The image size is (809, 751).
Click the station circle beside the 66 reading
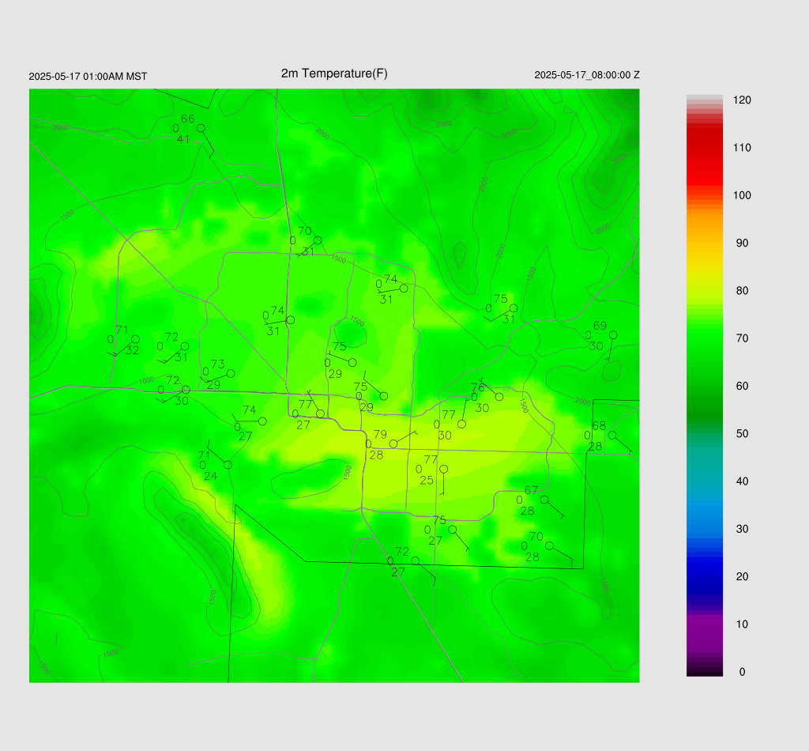tap(201, 128)
